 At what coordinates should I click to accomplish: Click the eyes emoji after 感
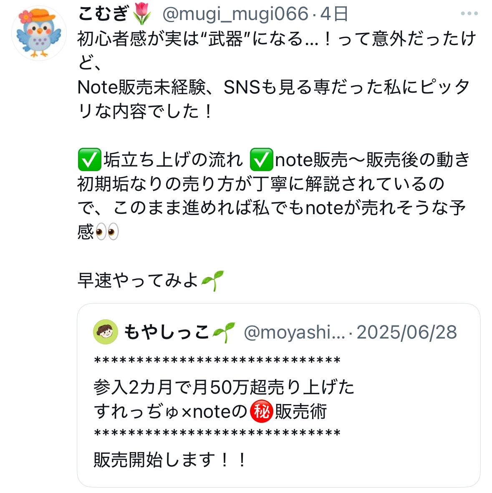107,232
